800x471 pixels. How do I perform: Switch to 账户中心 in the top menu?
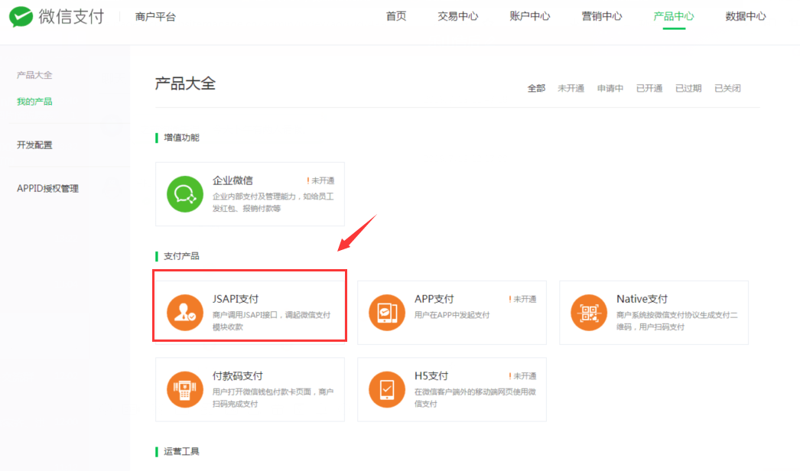click(x=530, y=17)
